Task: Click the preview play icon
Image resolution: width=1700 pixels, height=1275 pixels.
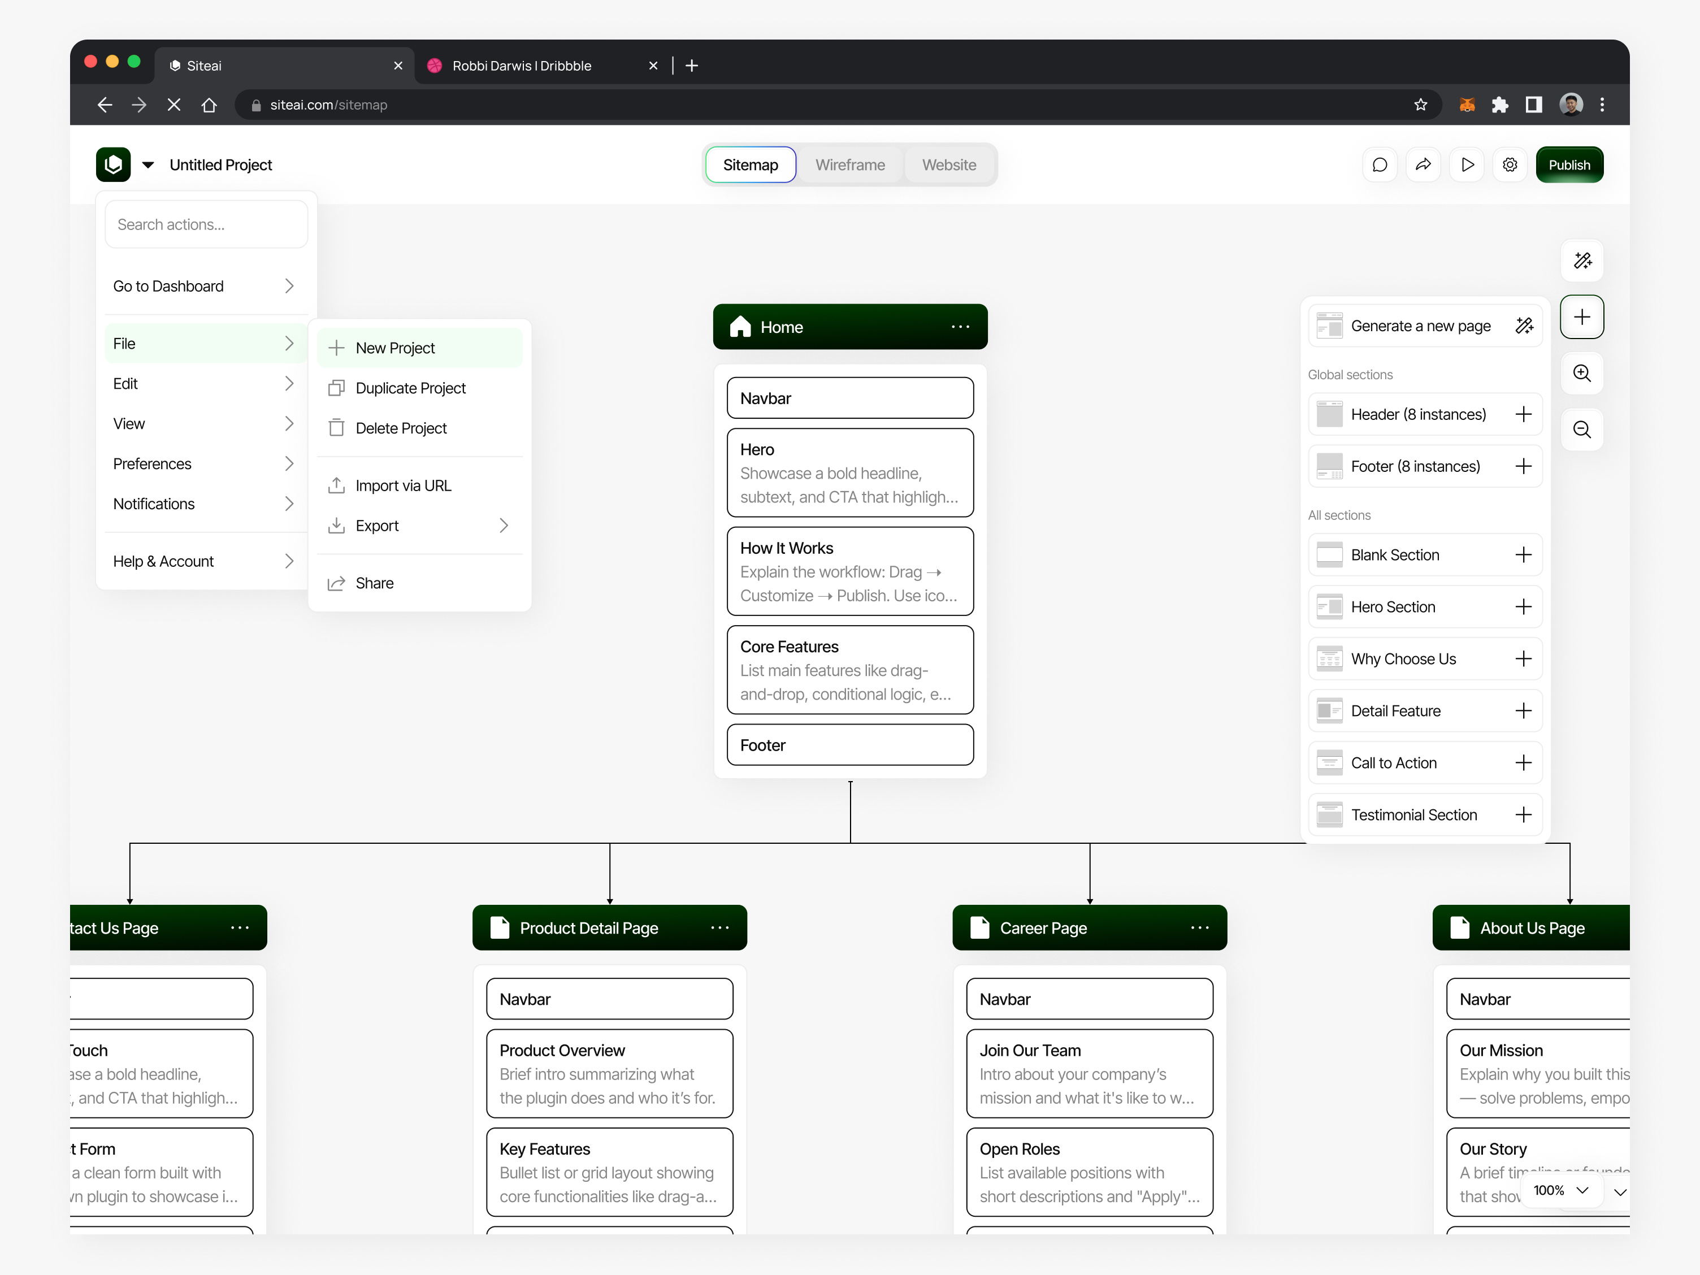Action: pyautogui.click(x=1467, y=164)
